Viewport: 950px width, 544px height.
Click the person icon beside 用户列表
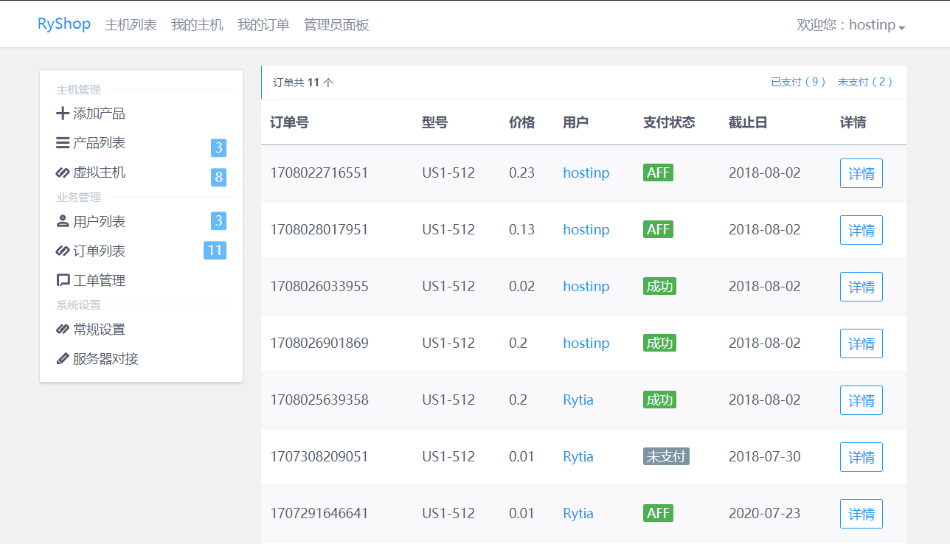click(63, 221)
